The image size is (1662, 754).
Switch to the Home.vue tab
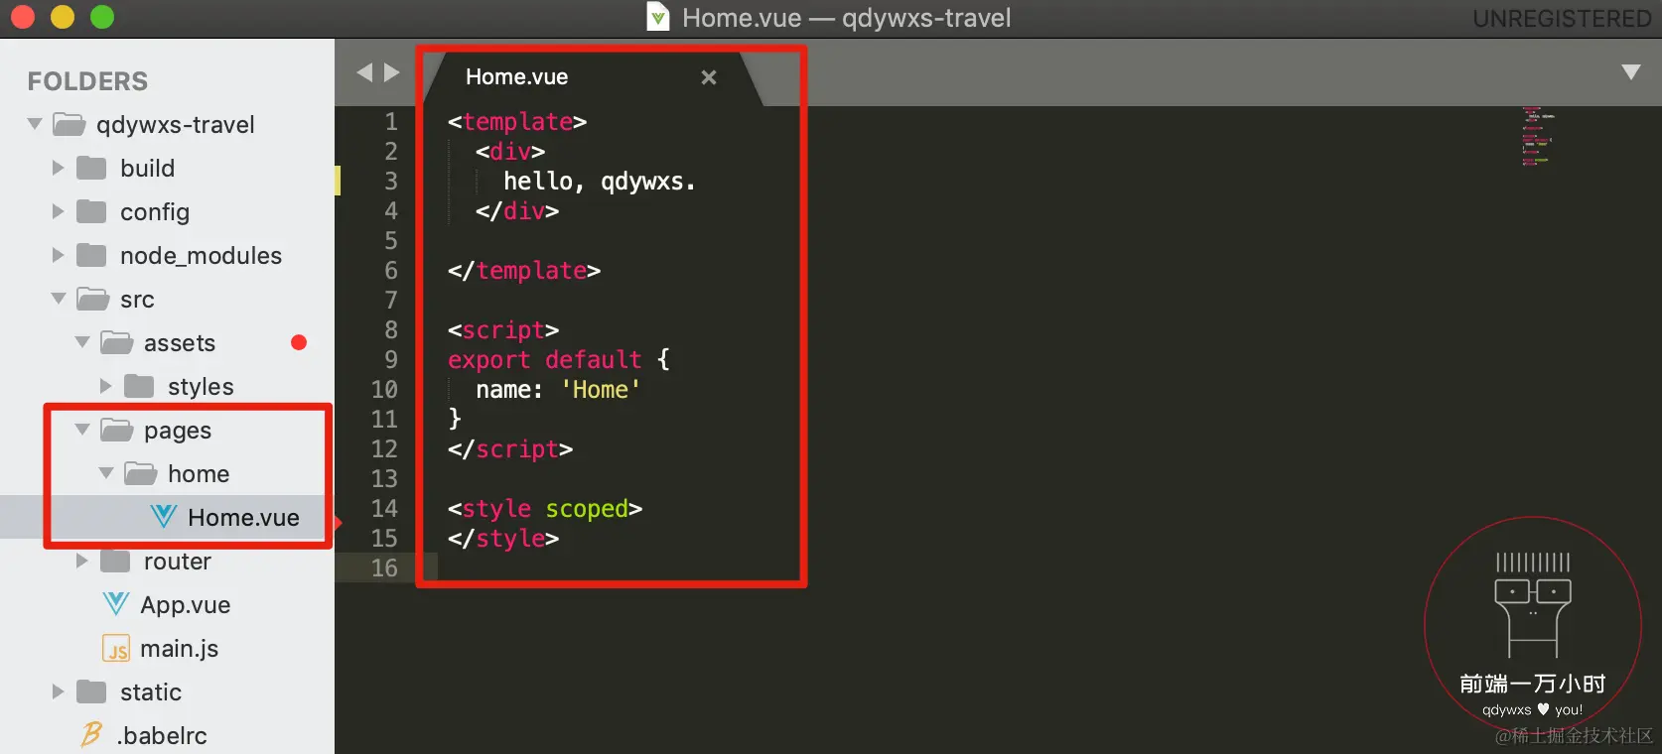click(592, 77)
